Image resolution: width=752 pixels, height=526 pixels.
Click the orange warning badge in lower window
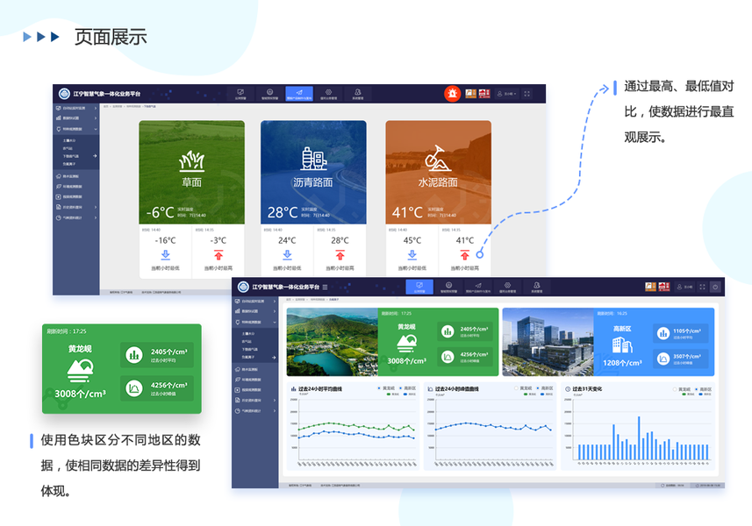tap(650, 287)
